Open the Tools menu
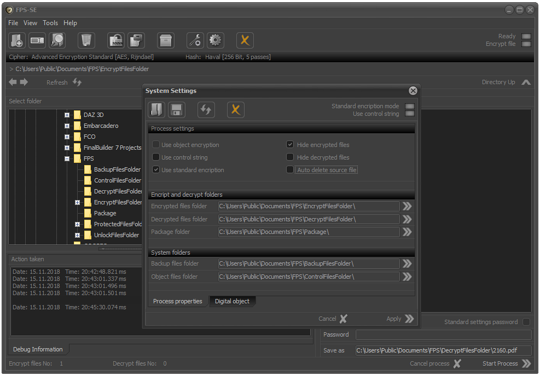Viewport: 540px width, 376px height. coord(50,23)
